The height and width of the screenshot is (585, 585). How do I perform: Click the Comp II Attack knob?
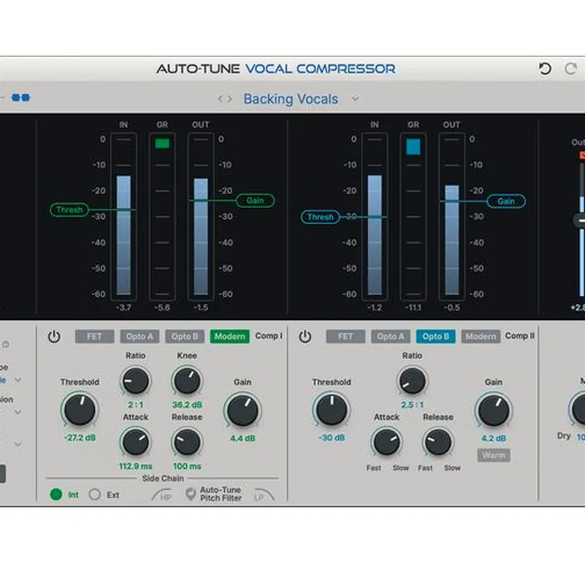click(x=387, y=442)
